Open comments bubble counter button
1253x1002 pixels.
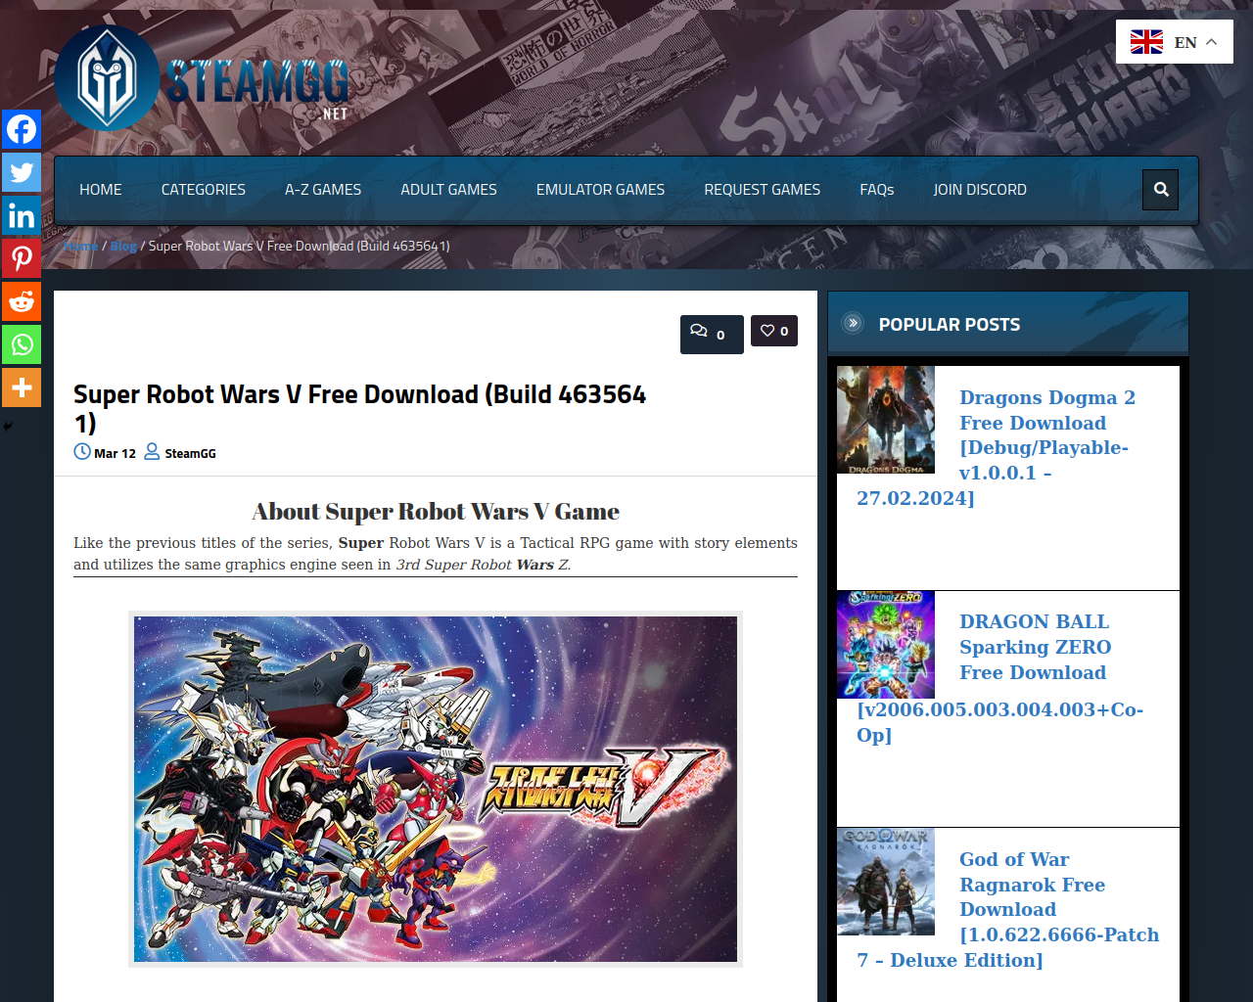pos(712,335)
